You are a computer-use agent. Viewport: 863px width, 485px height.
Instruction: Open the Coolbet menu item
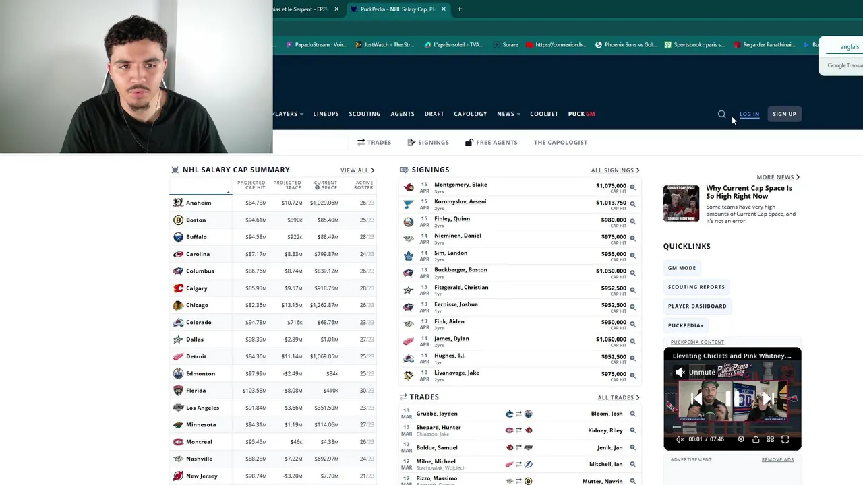(544, 114)
